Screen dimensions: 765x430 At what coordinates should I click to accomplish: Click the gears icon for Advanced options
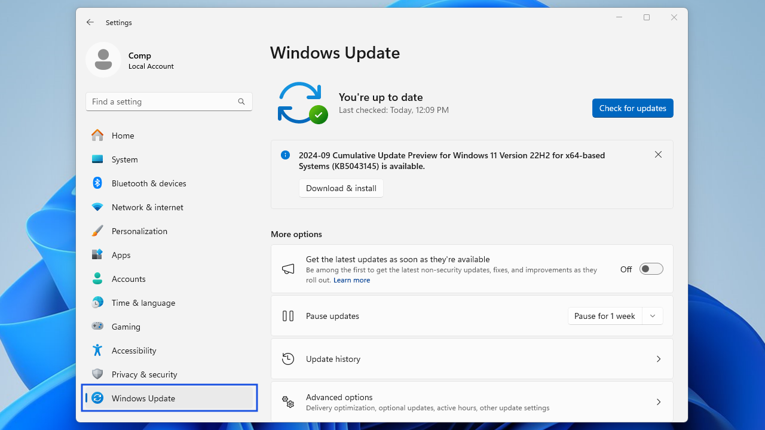[288, 402]
